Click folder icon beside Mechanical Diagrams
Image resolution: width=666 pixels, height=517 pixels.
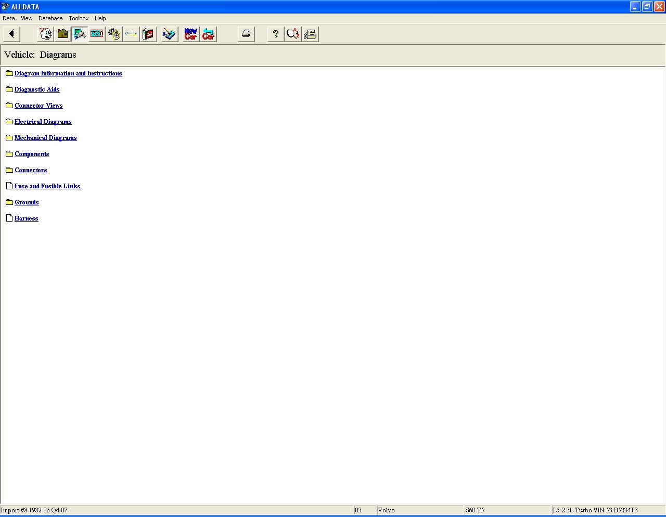click(9, 138)
